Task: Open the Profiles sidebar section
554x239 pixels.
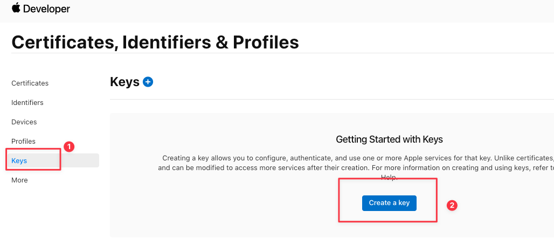Action: pyautogui.click(x=23, y=142)
